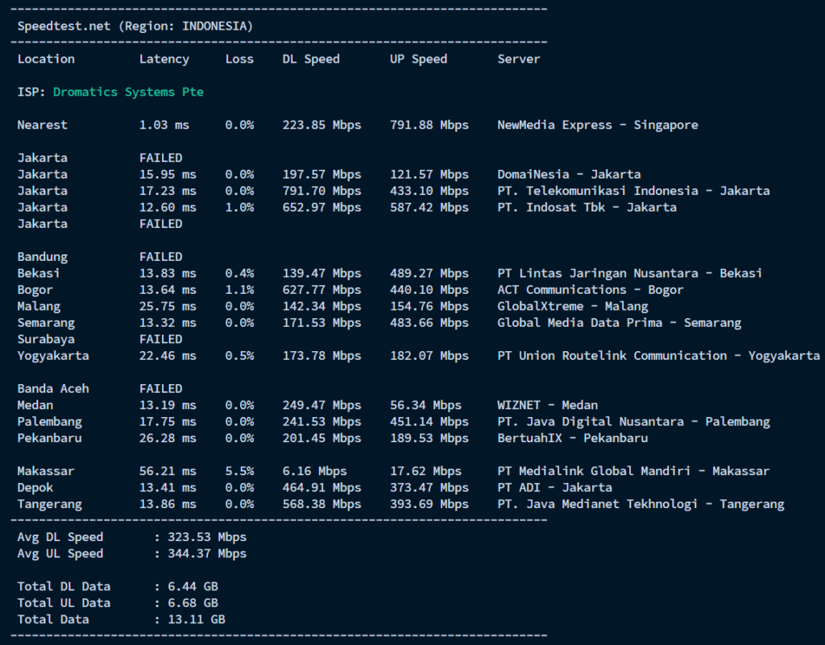Click server 'PT Union Routelink Communication - Yogyakarta'
This screenshot has height=645, width=825.
659,356
